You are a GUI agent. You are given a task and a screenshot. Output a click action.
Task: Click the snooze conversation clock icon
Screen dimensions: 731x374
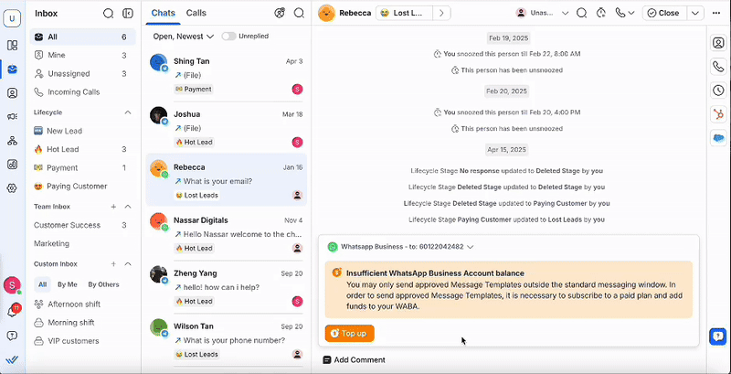pyautogui.click(x=601, y=13)
